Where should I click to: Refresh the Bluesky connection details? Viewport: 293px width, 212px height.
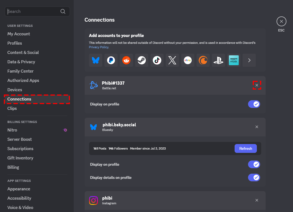[x=246, y=148]
